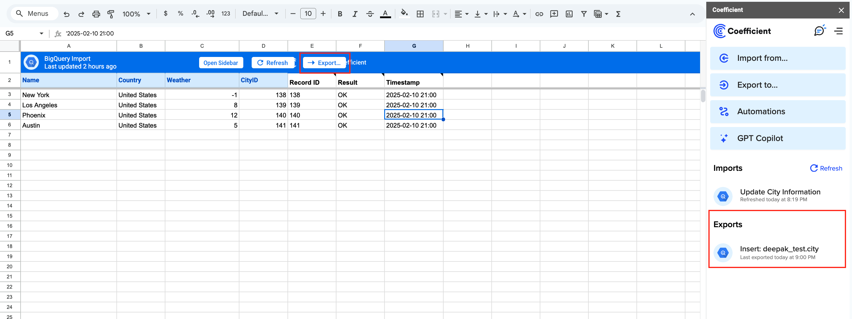Viewport: 852px width, 319px height.
Task: Click the font size input field
Action: point(307,14)
